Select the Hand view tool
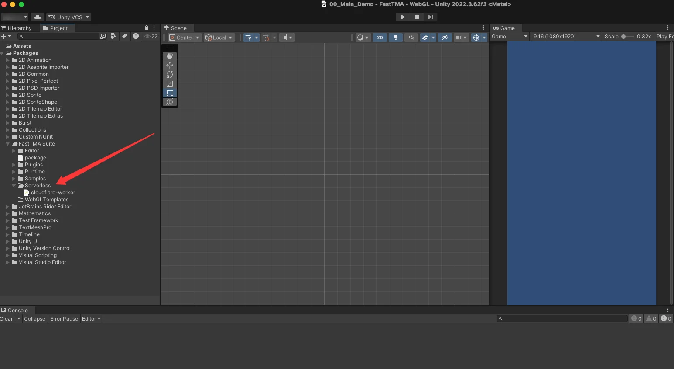The width and height of the screenshot is (674, 369). pyautogui.click(x=170, y=56)
